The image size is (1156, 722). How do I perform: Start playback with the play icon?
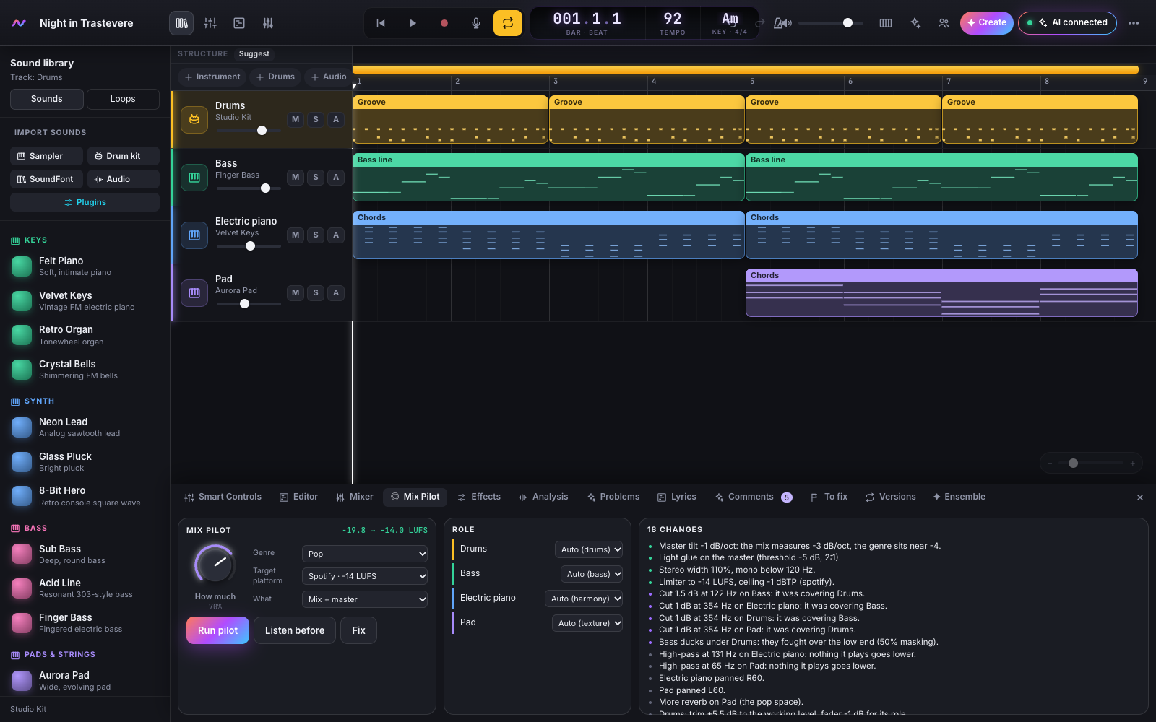coord(413,23)
